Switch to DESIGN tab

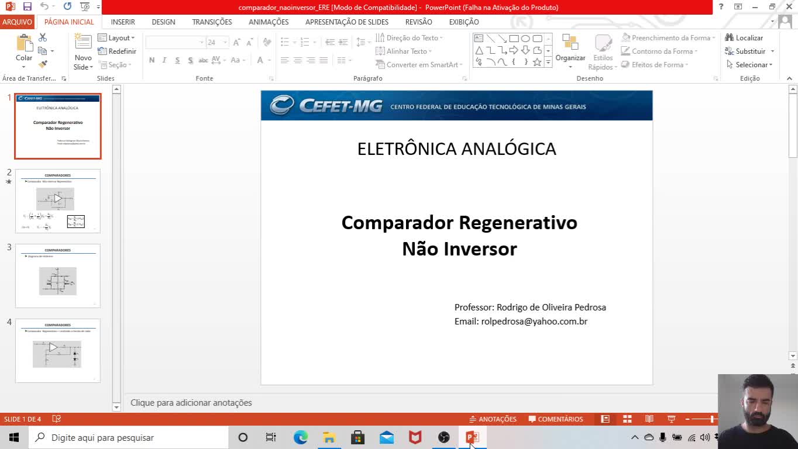tap(163, 22)
